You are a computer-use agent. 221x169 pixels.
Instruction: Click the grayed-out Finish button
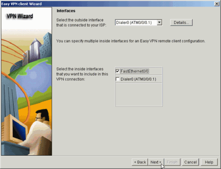(x=172, y=162)
